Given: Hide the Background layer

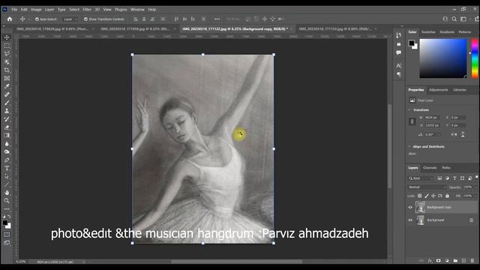Looking at the screenshot, I should pyautogui.click(x=410, y=220).
